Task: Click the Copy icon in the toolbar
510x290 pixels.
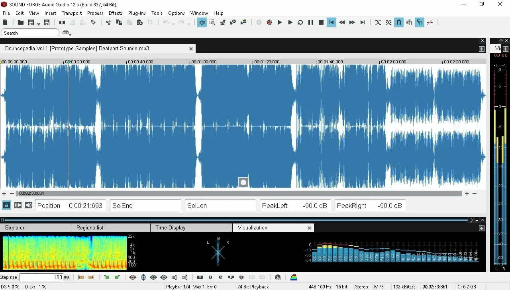Action: click(119, 23)
